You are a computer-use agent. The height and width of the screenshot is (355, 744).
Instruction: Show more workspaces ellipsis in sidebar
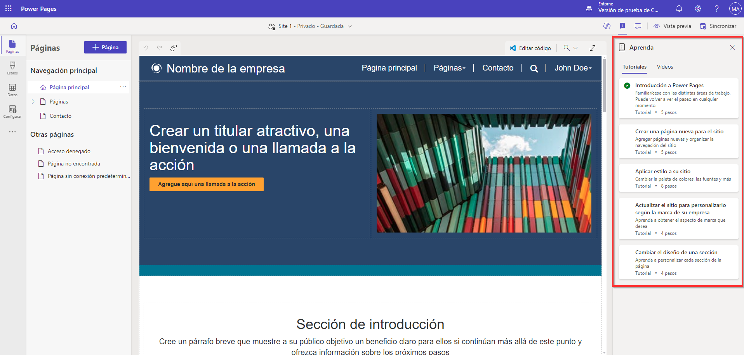tap(12, 132)
